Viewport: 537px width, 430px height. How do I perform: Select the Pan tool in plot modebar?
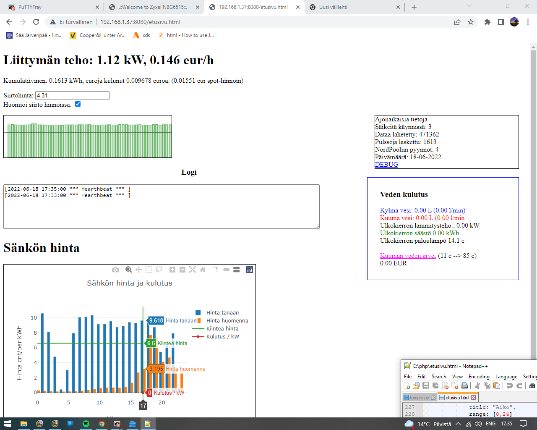pos(139,270)
